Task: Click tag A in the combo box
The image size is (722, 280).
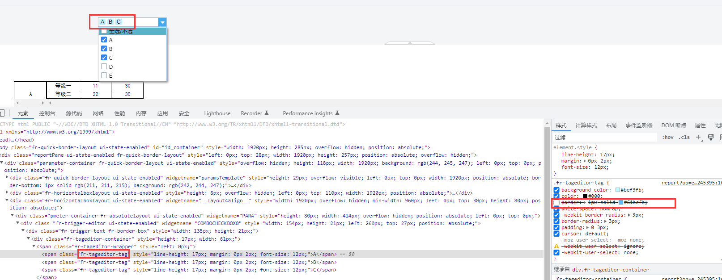Action: click(x=102, y=22)
